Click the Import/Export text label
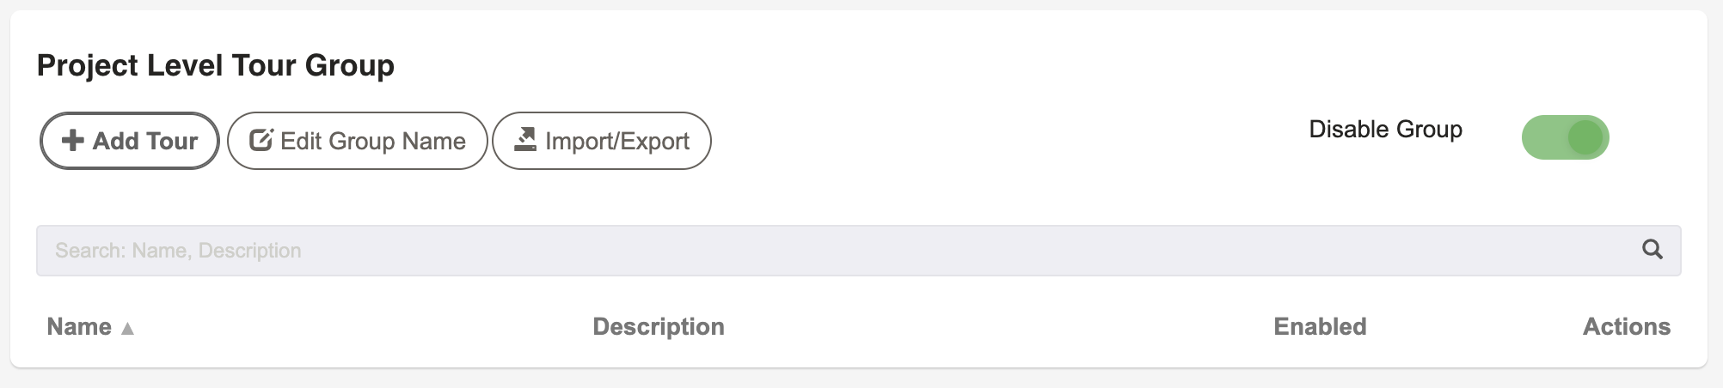1723x388 pixels. (617, 142)
